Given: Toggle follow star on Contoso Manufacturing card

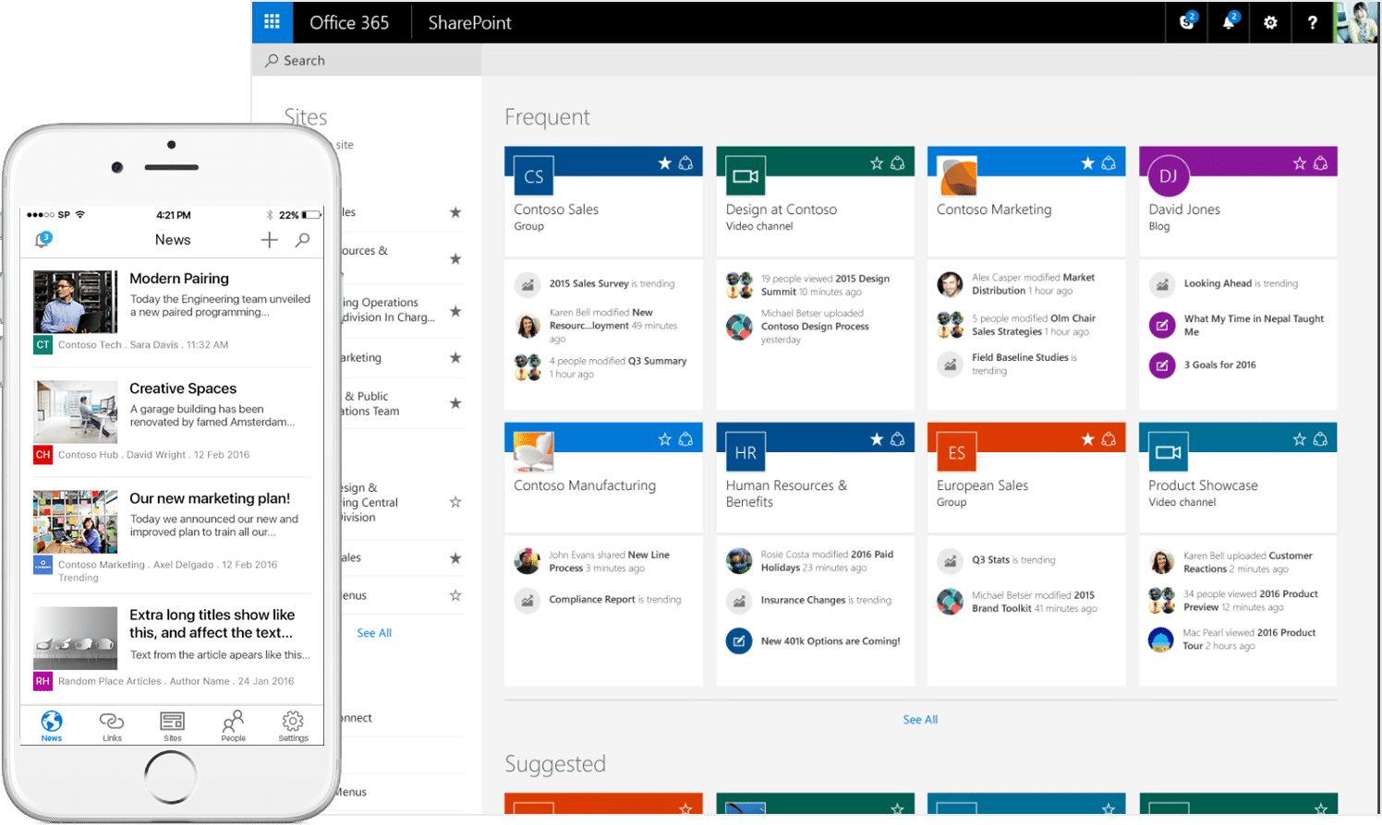Looking at the screenshot, I should (664, 439).
